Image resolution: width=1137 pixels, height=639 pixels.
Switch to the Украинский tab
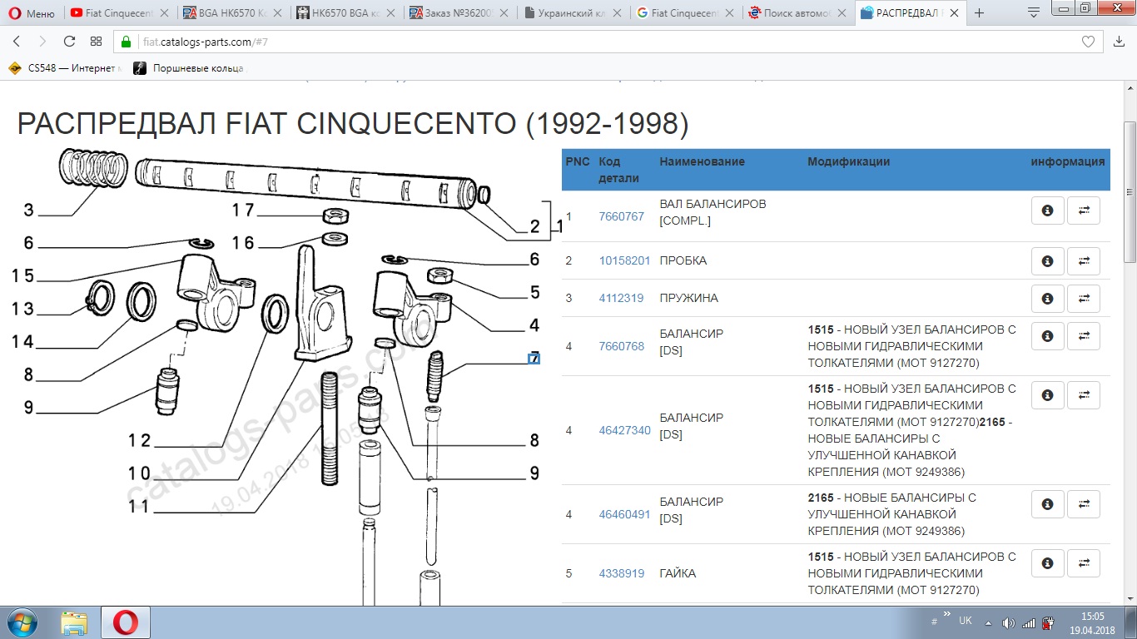click(x=574, y=13)
